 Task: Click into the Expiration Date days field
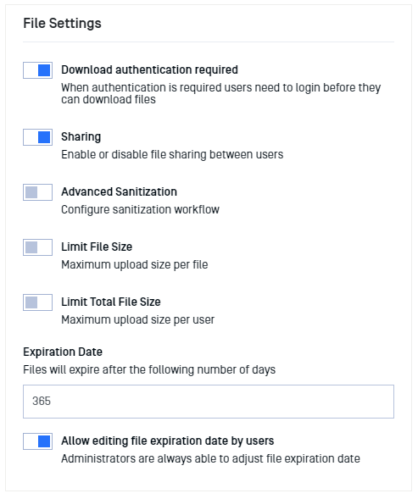coord(209,402)
